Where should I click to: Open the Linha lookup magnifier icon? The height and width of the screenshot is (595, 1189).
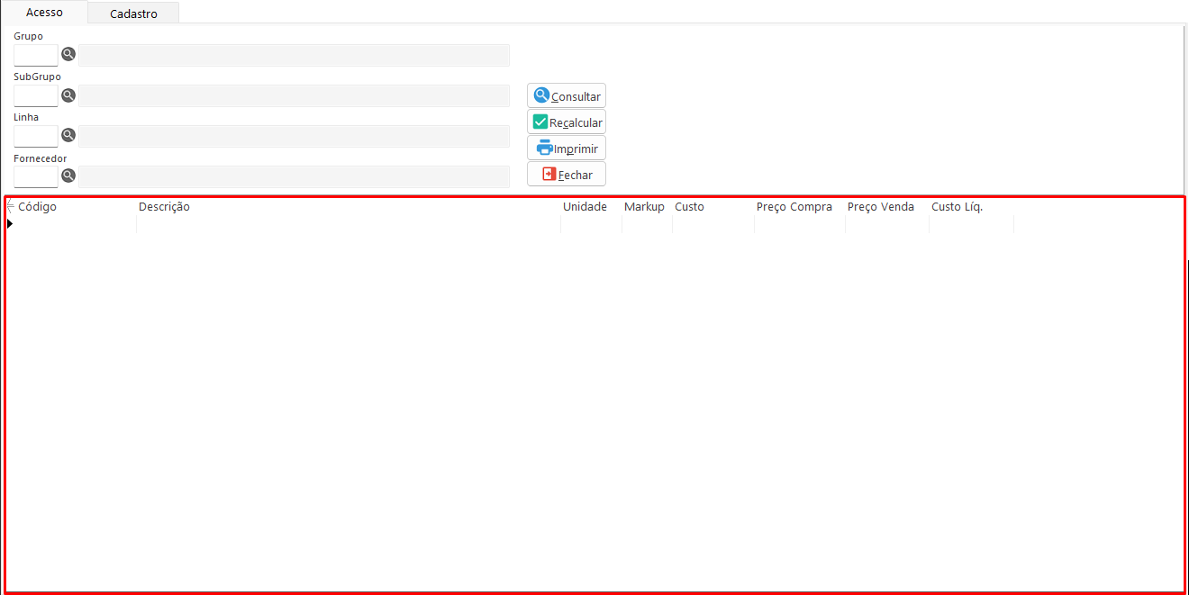point(68,136)
